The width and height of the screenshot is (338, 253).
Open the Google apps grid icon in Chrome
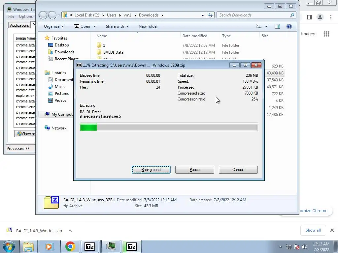pos(327,34)
